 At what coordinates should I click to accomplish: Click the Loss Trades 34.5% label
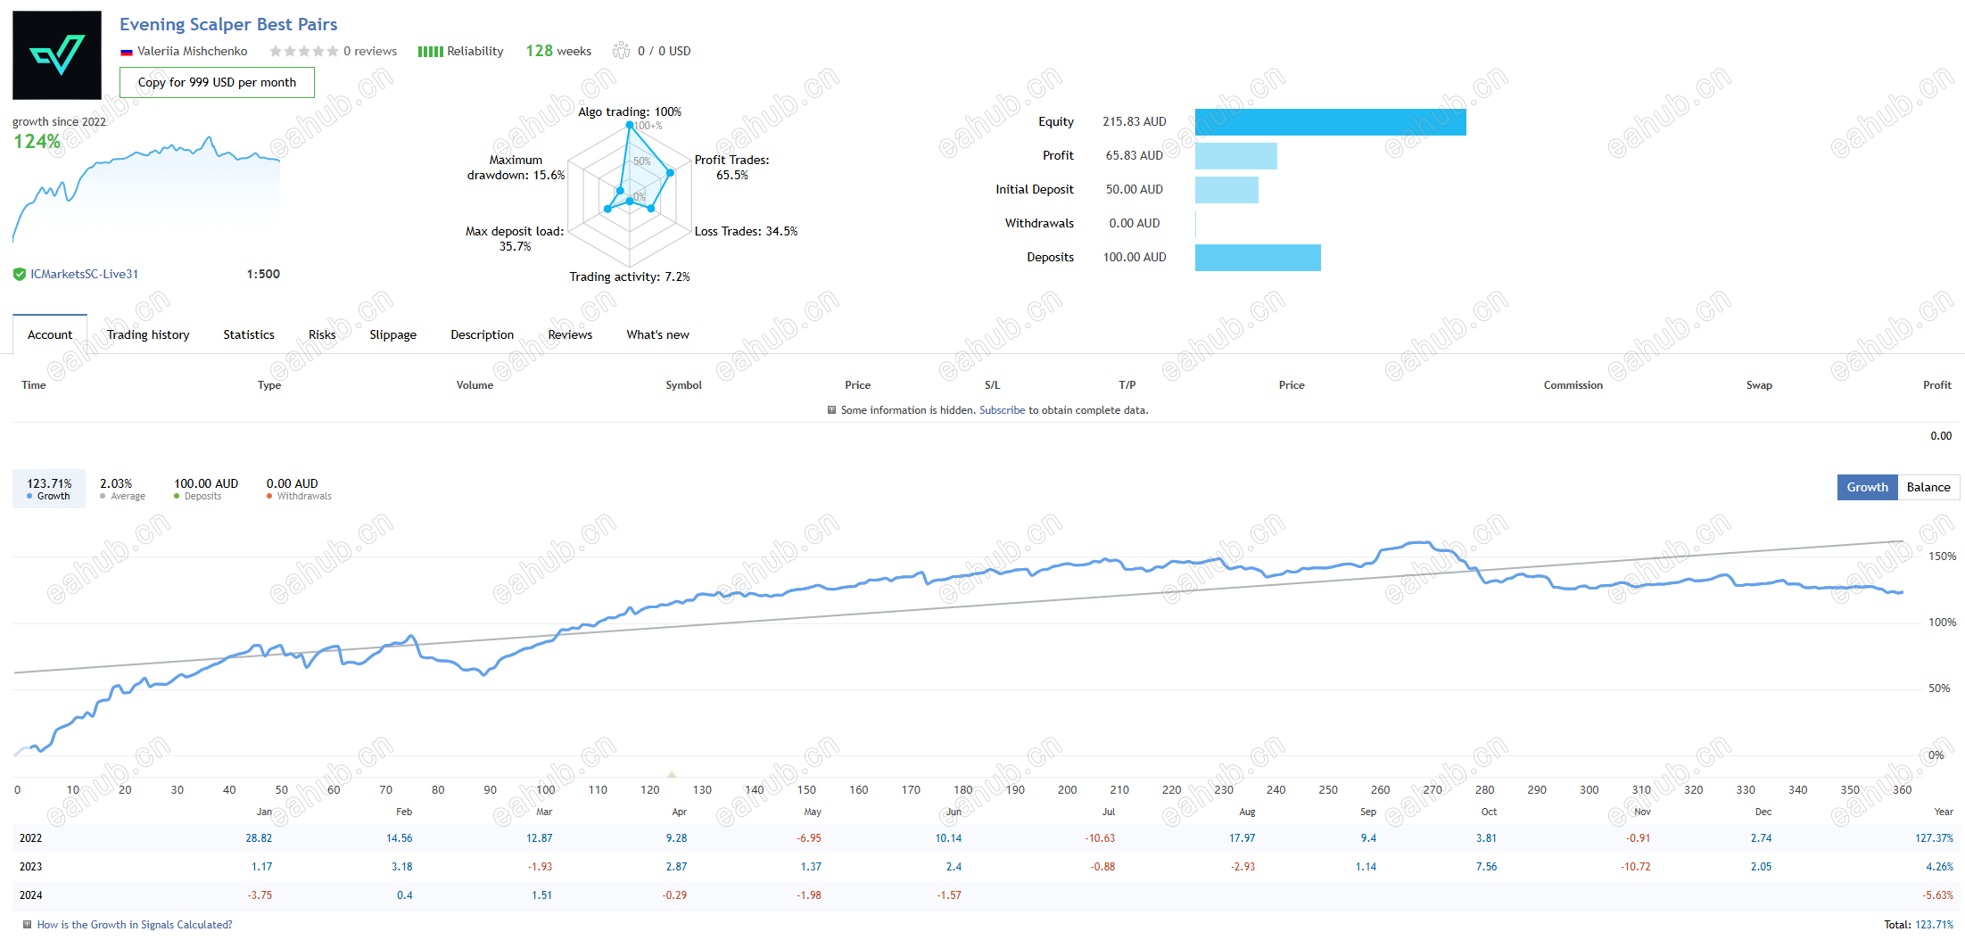pos(746,231)
